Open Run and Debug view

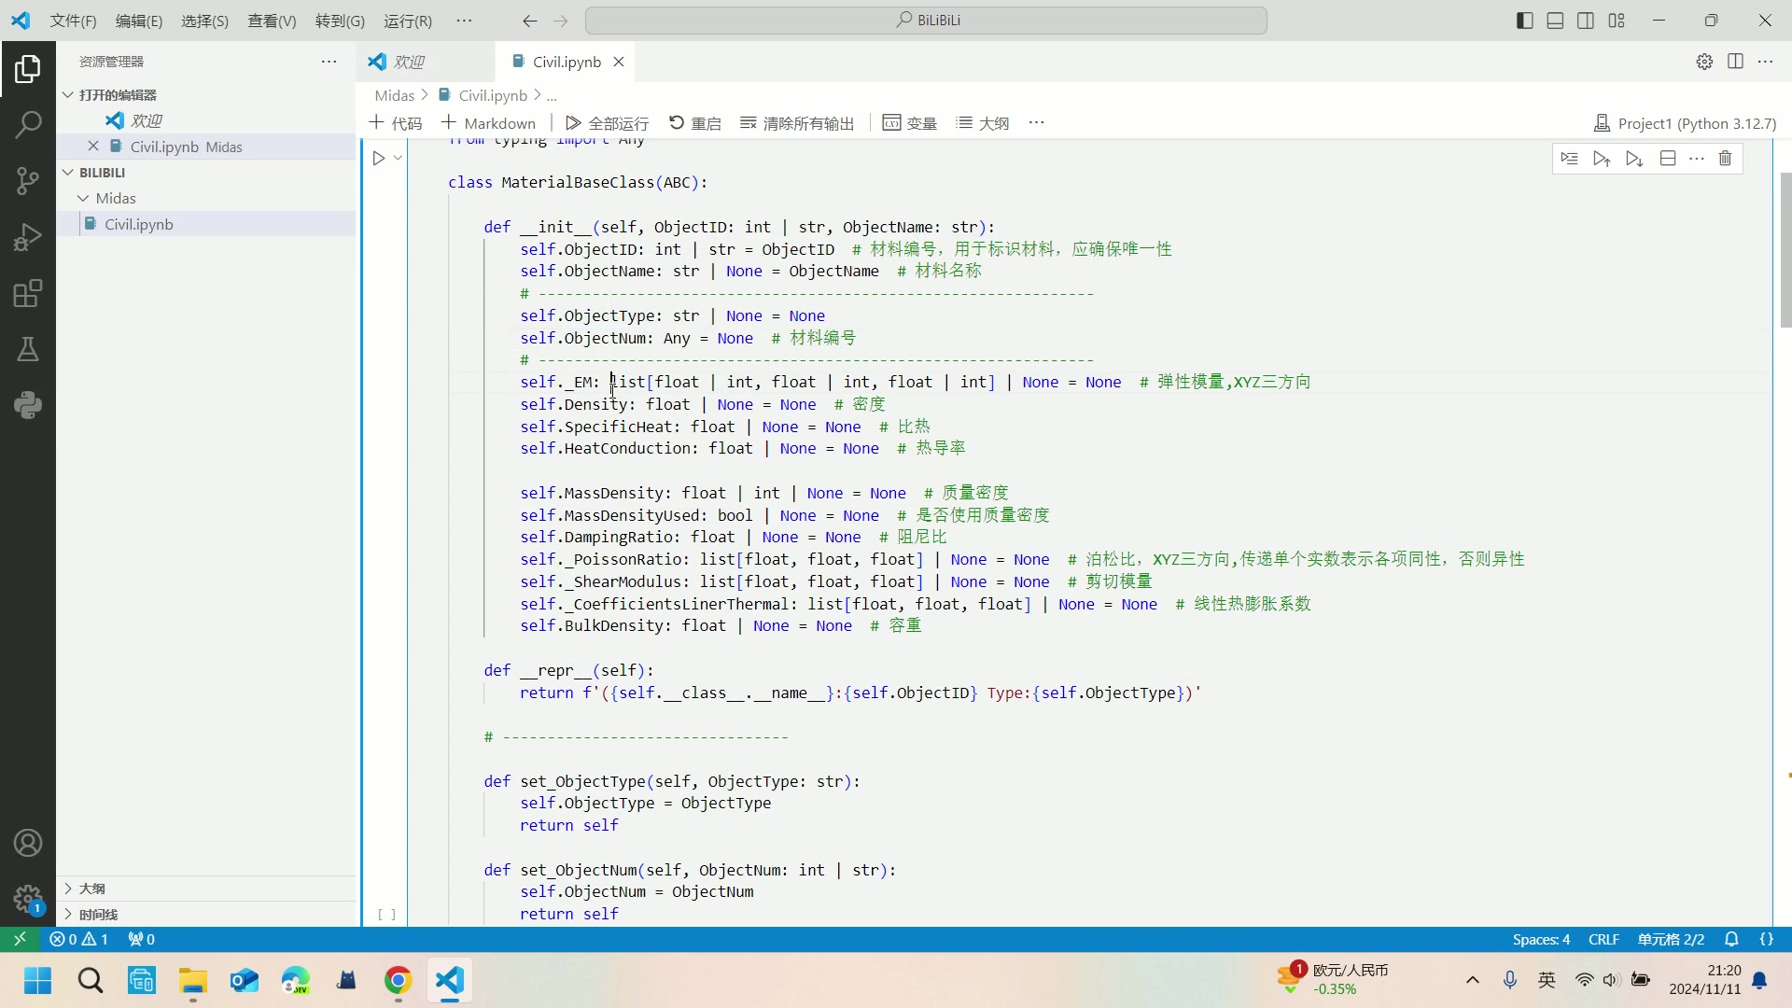pyautogui.click(x=28, y=237)
